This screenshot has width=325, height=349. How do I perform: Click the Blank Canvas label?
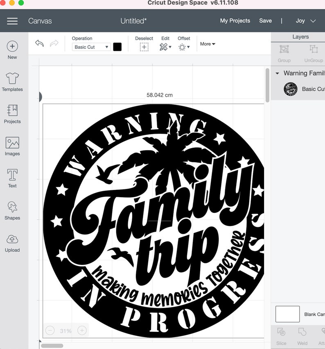pyautogui.click(x=314, y=314)
